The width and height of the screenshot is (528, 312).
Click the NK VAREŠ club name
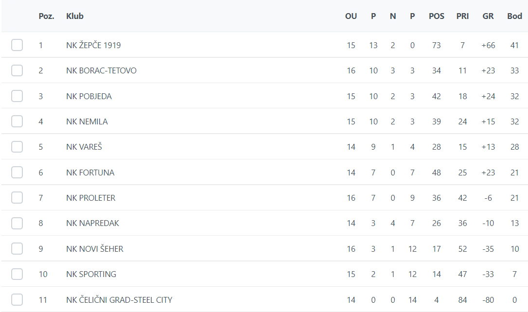tap(84, 147)
